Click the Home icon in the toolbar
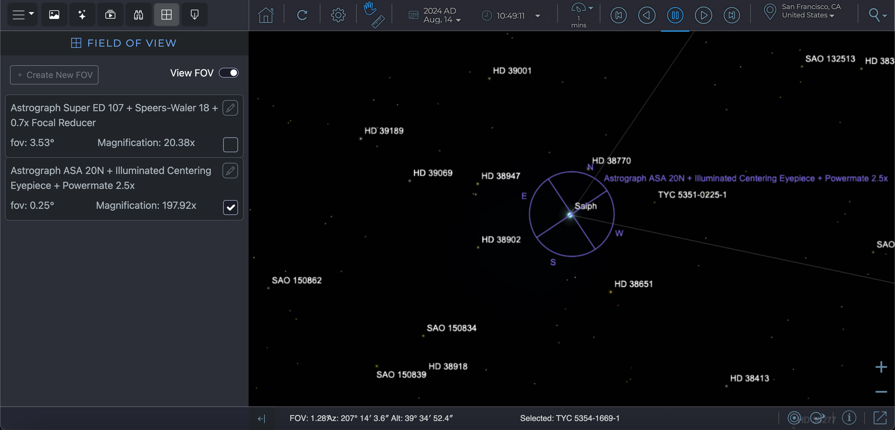The image size is (895, 430). click(x=266, y=15)
